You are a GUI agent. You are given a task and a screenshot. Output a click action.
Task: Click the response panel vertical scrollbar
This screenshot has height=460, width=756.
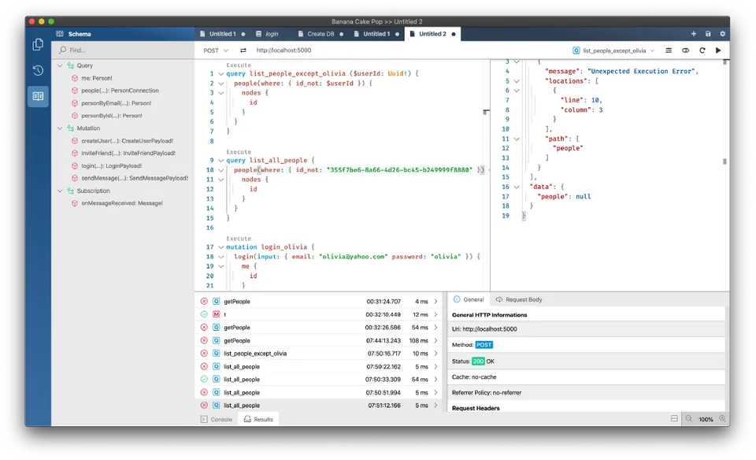click(x=724, y=162)
